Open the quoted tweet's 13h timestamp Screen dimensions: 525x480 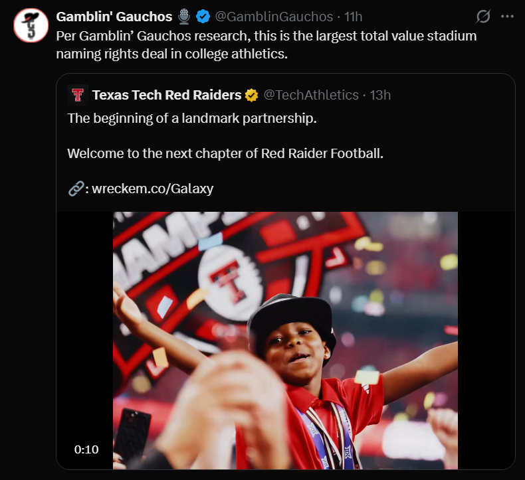(380, 95)
